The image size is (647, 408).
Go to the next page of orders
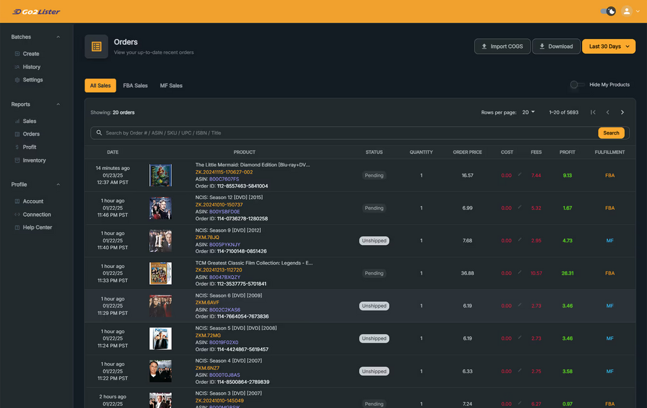(622, 112)
